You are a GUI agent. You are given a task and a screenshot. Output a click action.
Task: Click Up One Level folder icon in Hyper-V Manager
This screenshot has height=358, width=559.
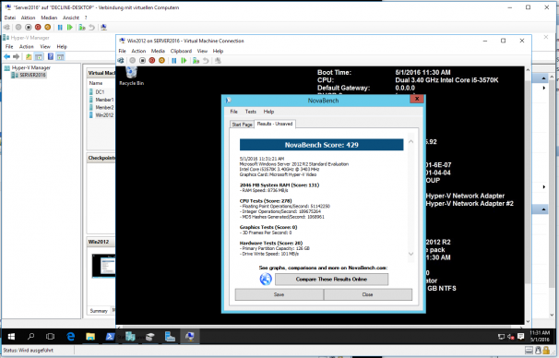[x=29, y=56]
